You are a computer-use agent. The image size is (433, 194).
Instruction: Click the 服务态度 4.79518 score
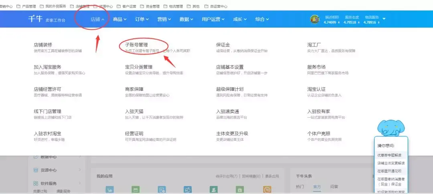pyautogui.click(x=352, y=20)
